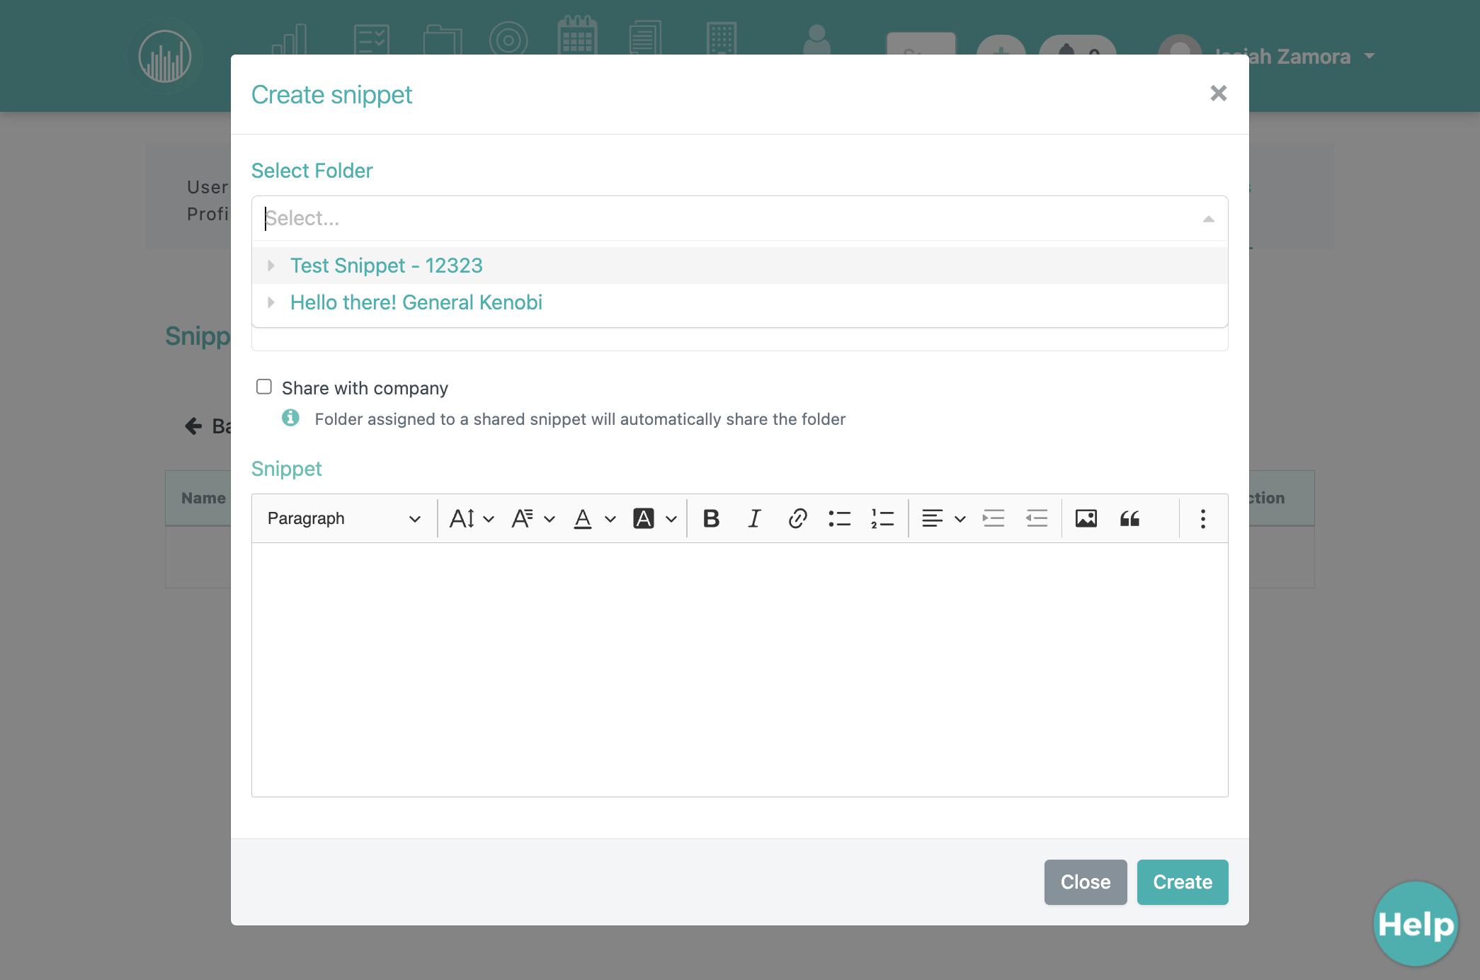The width and height of the screenshot is (1480, 980).
Task: Open the font color picker
Action: pos(594,519)
